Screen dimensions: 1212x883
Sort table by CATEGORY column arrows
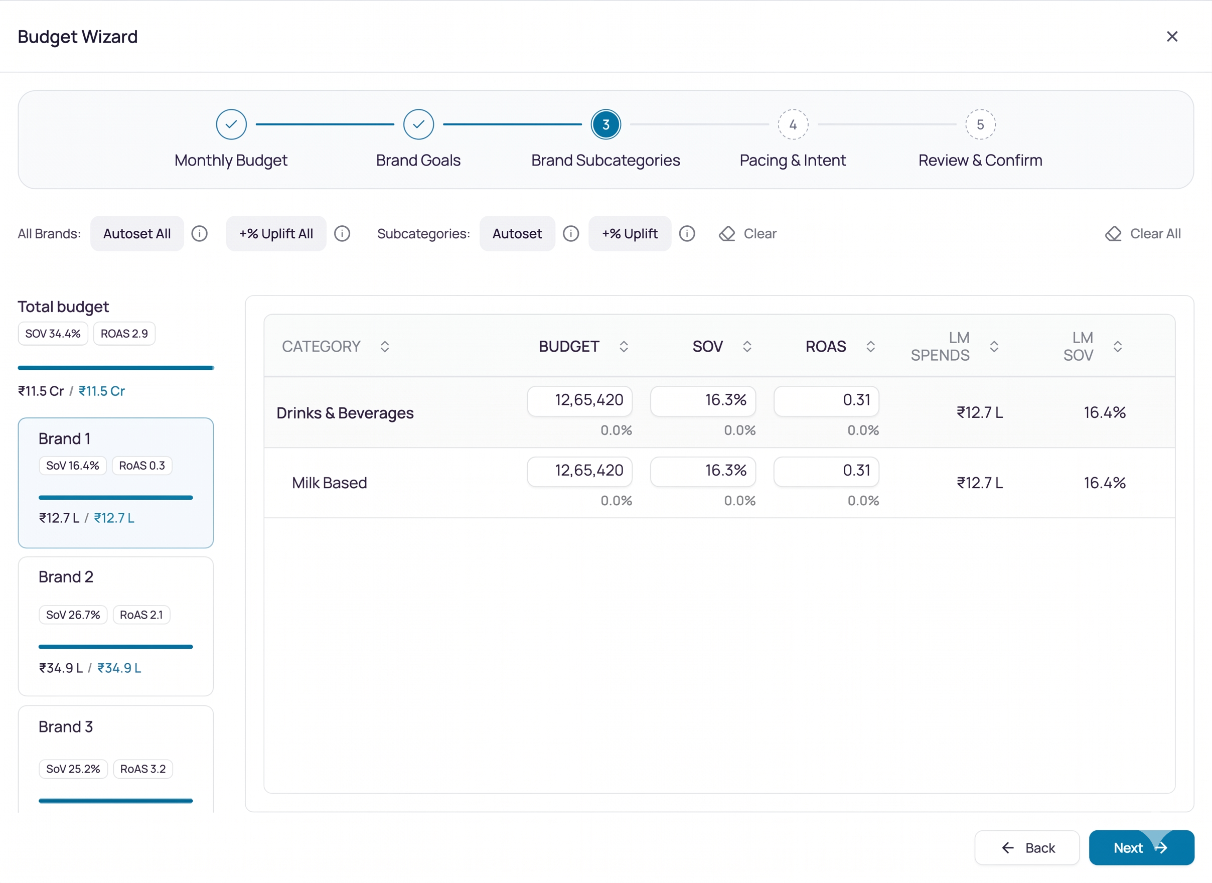pyautogui.click(x=385, y=346)
